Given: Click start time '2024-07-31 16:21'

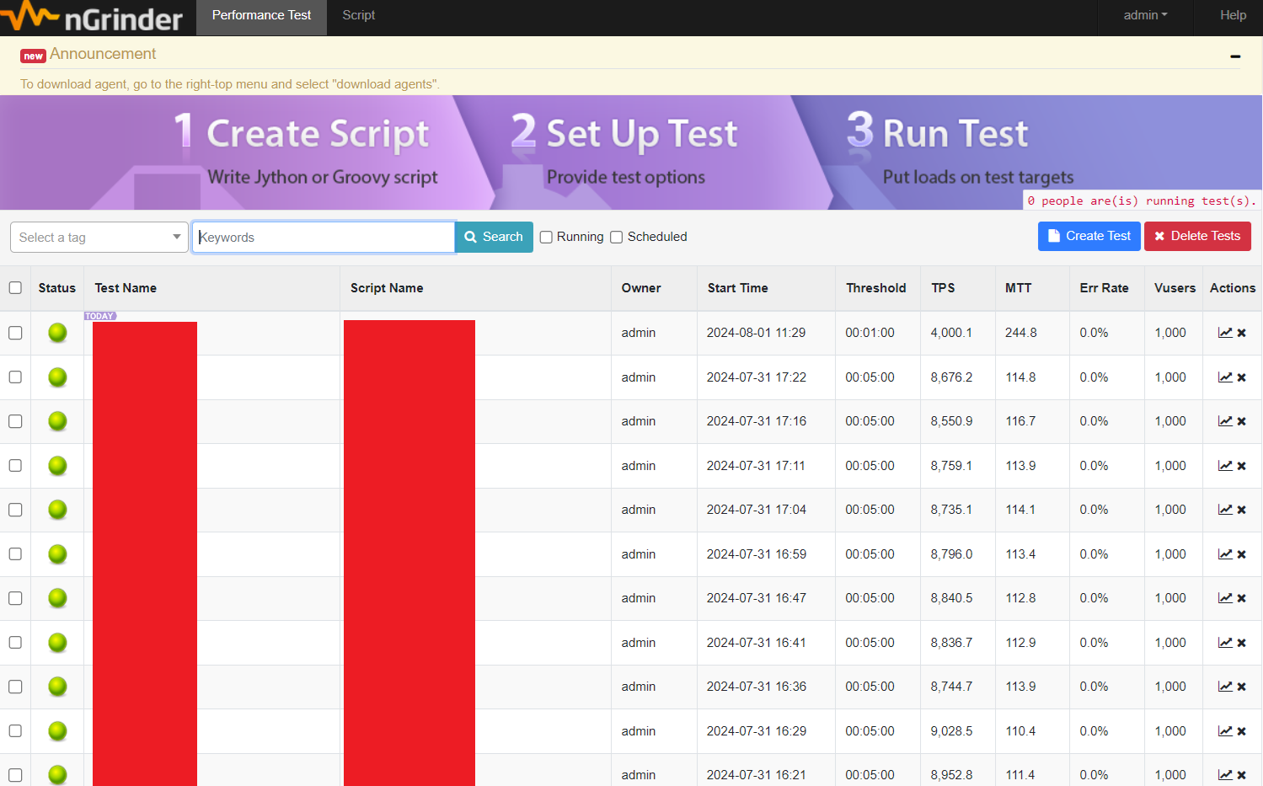Looking at the screenshot, I should coord(756,775).
